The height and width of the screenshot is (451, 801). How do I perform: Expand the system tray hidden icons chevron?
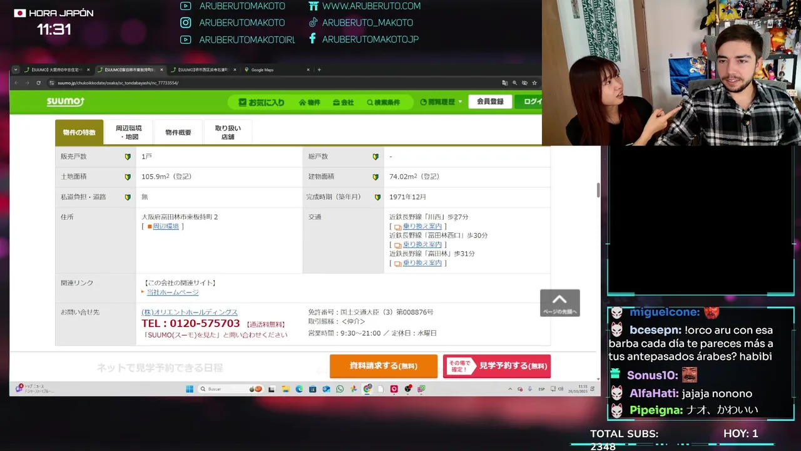click(x=510, y=390)
